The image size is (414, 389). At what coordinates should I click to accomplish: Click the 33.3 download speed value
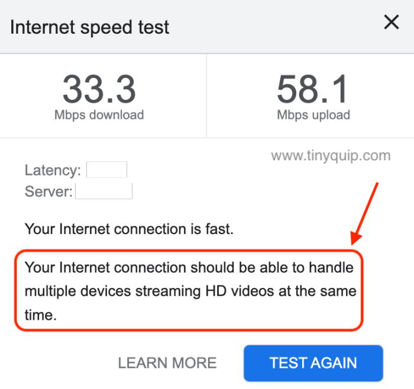[99, 89]
